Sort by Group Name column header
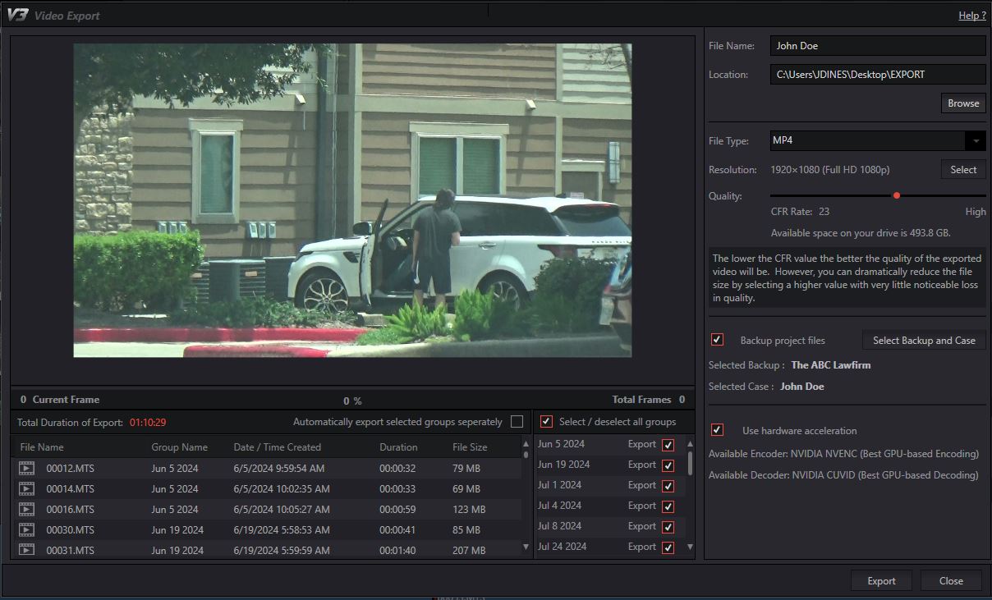Viewport: 992px width, 600px height. pos(179,447)
